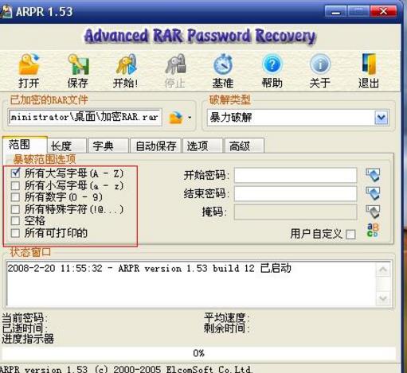Screen dimensions: 407x373
Task: Open the 高级 tab
Action: point(245,146)
